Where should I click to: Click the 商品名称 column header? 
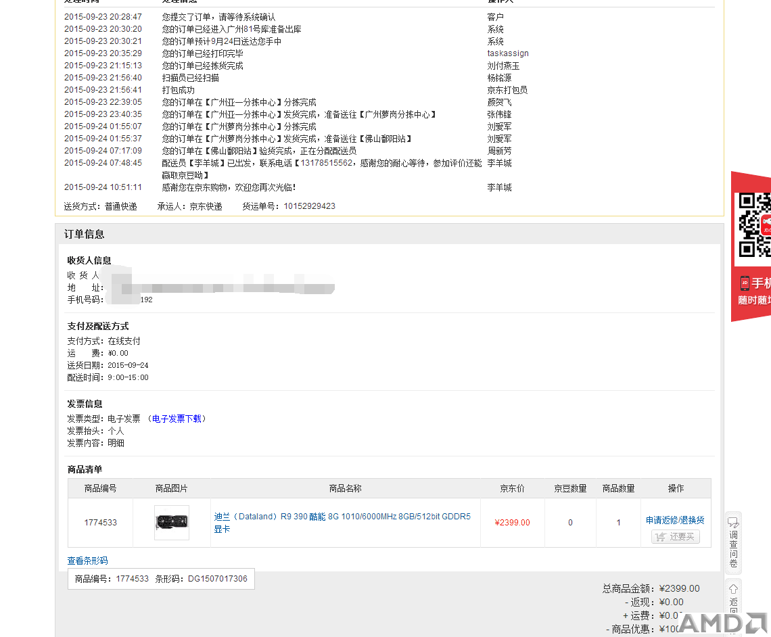click(x=345, y=488)
